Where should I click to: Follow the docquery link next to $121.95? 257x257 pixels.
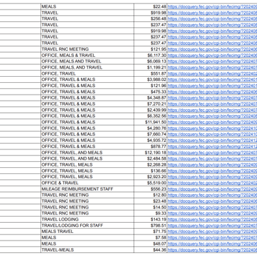212,49
